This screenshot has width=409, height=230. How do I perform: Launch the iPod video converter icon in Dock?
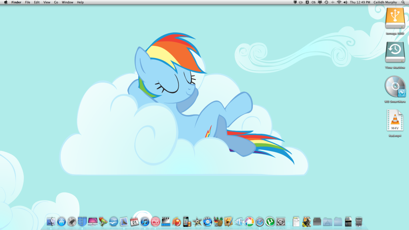pyautogui.click(x=187, y=222)
